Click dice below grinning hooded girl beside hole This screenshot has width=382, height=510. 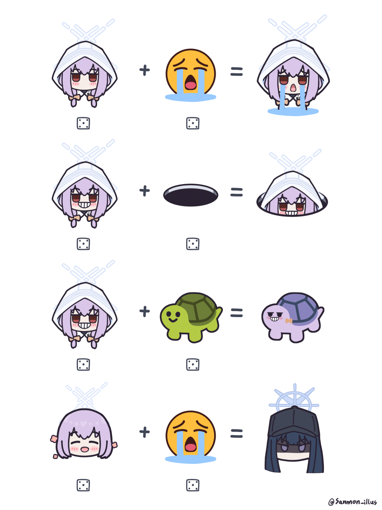[x=83, y=244]
